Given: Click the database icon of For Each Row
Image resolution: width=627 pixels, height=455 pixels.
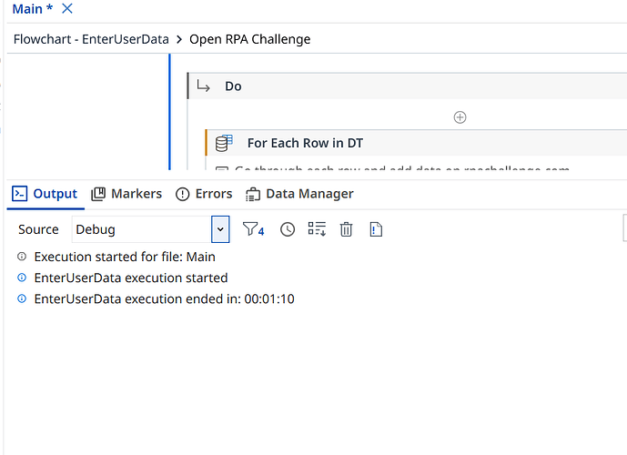Looking at the screenshot, I should (x=224, y=143).
